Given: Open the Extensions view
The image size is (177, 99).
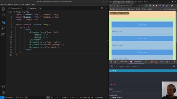Looking at the screenshot, I should coord(3,34).
